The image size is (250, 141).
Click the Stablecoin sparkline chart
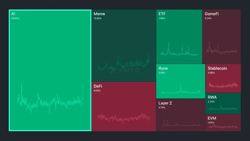click(x=223, y=85)
